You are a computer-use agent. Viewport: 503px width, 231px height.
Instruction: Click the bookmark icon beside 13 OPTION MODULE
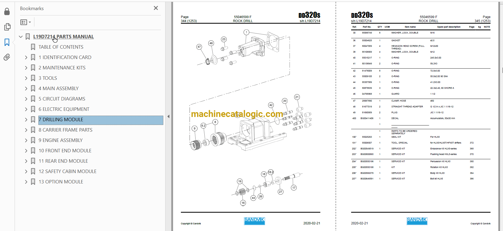coord(33,182)
